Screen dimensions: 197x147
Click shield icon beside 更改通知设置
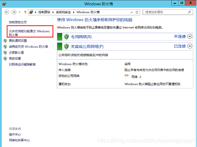pyautogui.click(x=5, y=41)
